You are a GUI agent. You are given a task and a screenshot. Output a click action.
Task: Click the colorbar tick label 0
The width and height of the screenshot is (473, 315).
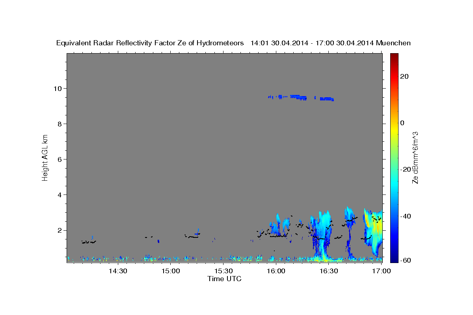(402, 123)
